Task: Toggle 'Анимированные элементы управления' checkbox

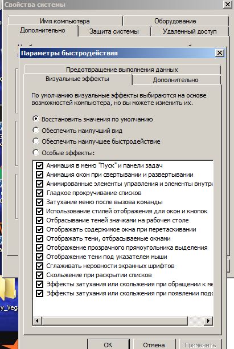Action: click(x=39, y=184)
